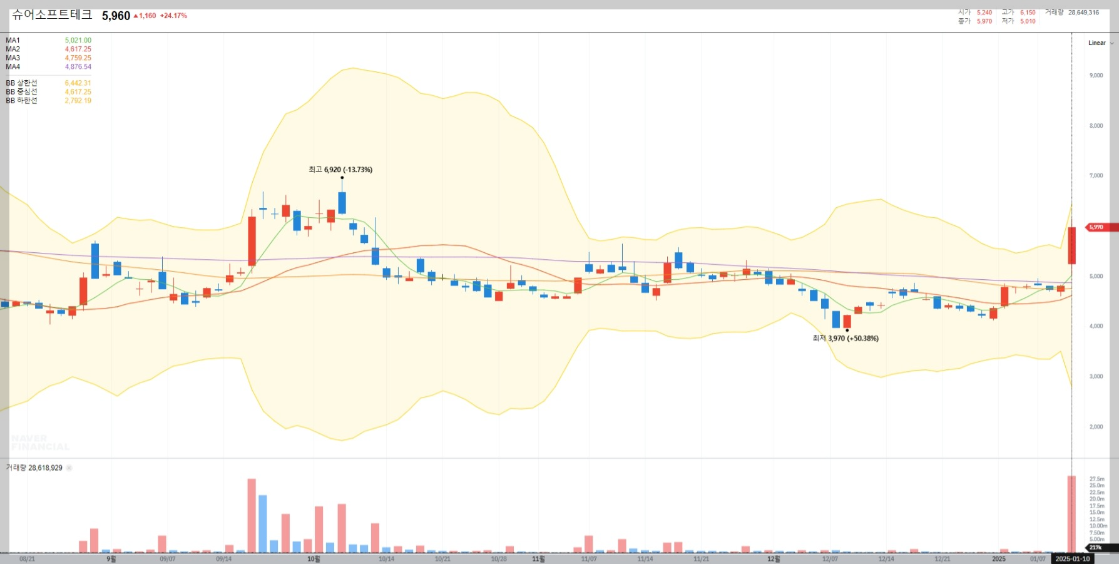
Task: Click the 저가 5,010 low price
Action: pos(1018,21)
